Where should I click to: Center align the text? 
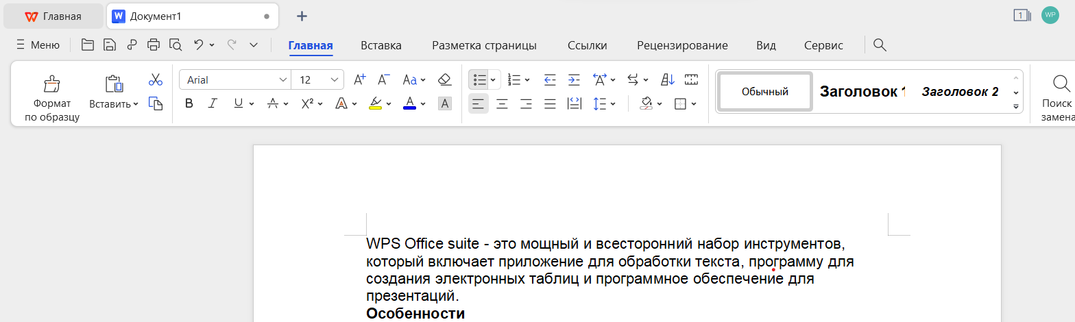coord(502,103)
